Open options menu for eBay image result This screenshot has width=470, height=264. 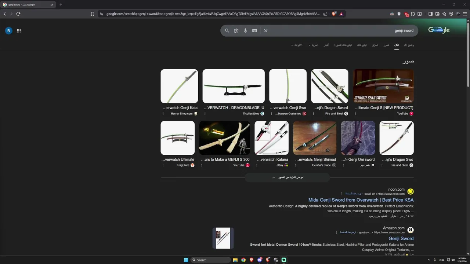(257, 165)
